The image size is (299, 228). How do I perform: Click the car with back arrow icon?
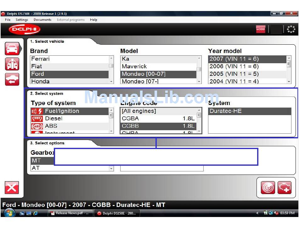click(x=12, y=79)
